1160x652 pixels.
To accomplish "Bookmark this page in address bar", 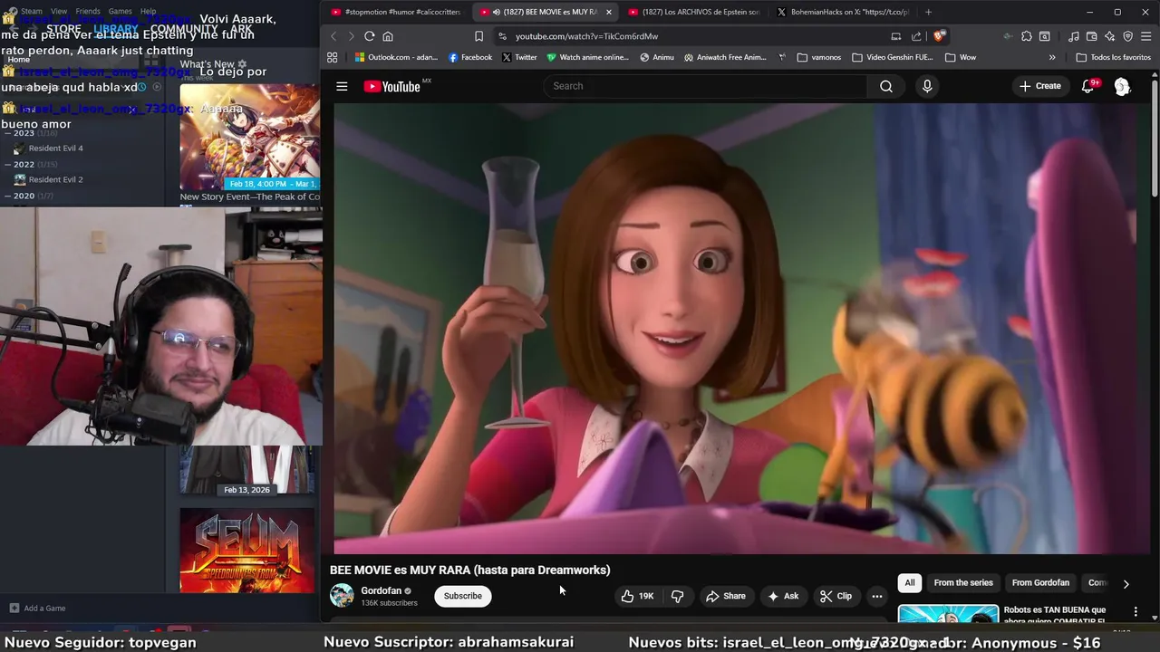I will (x=478, y=36).
